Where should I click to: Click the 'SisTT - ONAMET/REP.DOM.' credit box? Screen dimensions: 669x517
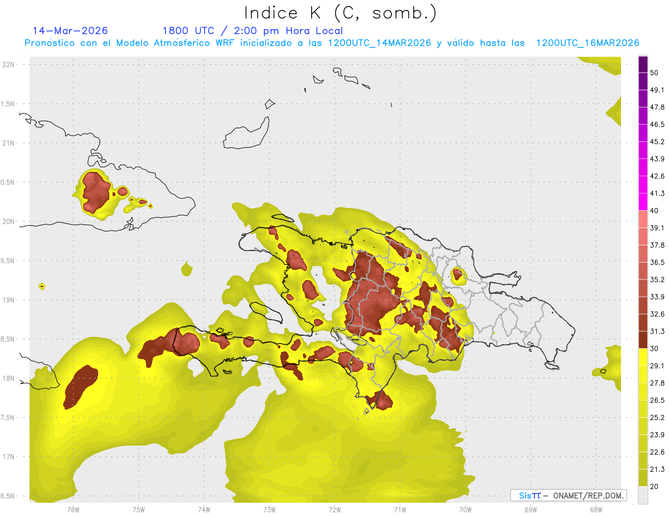point(569,495)
